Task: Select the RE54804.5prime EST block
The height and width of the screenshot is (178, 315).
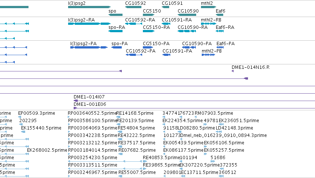Action: (120, 132)
